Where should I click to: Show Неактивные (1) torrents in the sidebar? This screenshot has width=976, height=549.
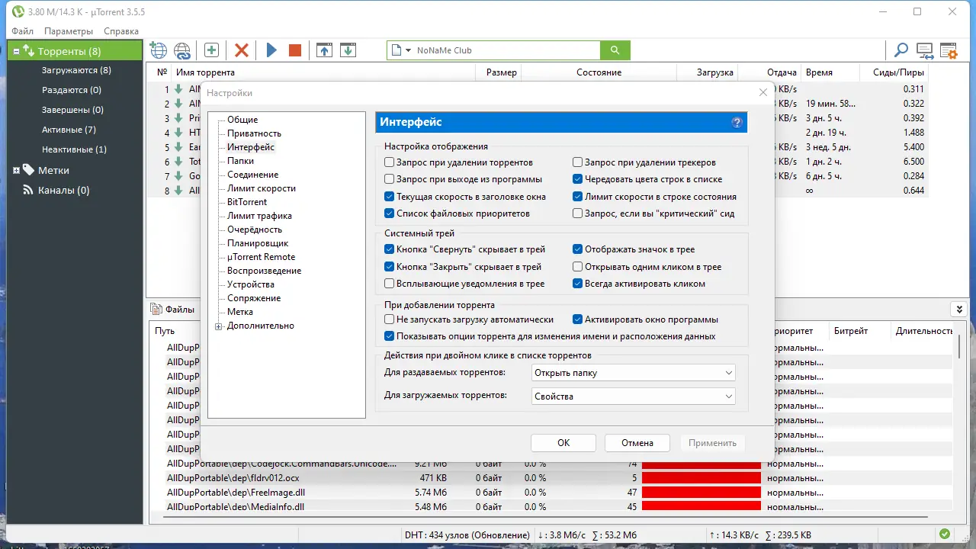pyautogui.click(x=74, y=149)
